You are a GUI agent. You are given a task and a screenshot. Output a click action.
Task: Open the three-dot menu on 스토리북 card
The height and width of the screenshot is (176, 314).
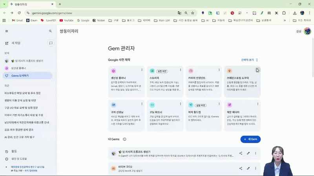pyautogui.click(x=181, y=70)
